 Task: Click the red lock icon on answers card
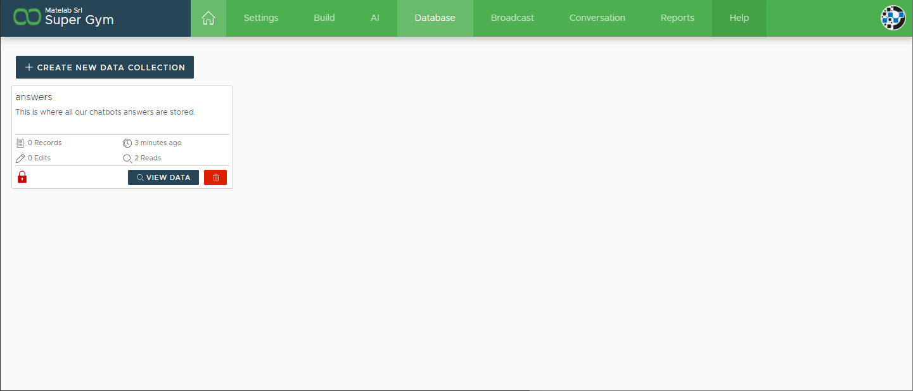22,177
